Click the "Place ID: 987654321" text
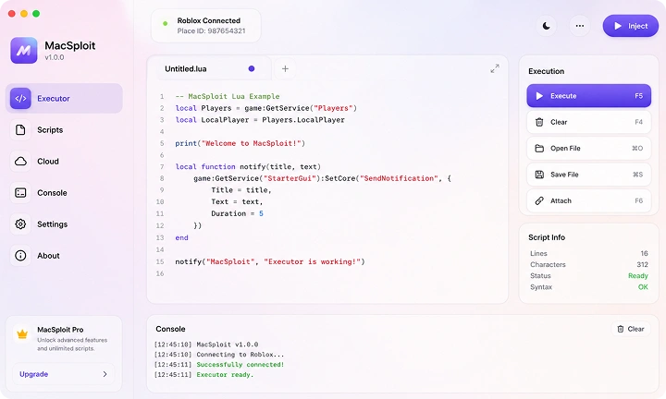666x399 pixels. point(211,30)
